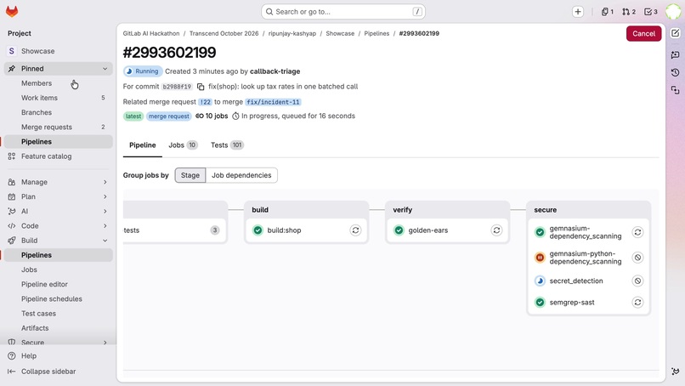Open merge request !22 link
The height and width of the screenshot is (386, 685).
coord(205,102)
